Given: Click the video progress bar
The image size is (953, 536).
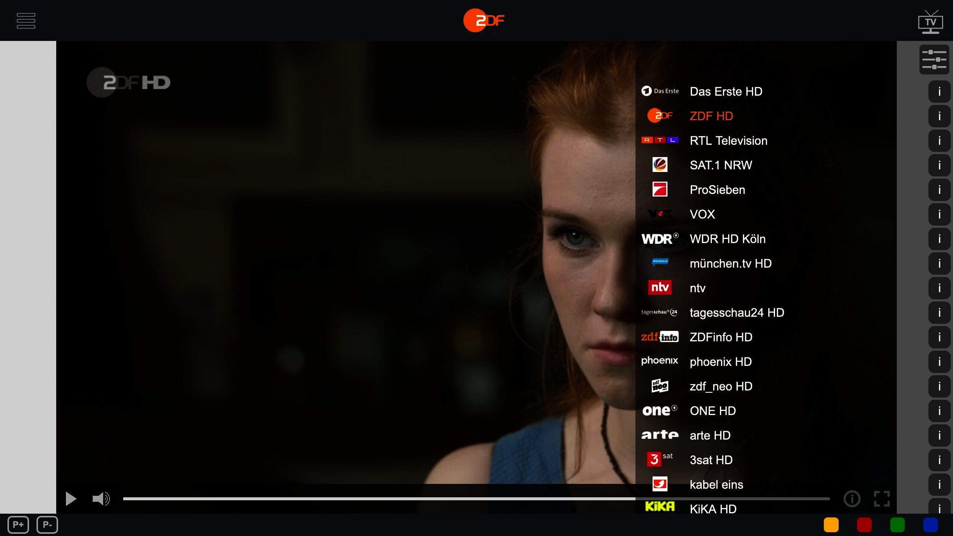Looking at the screenshot, I should (476, 499).
